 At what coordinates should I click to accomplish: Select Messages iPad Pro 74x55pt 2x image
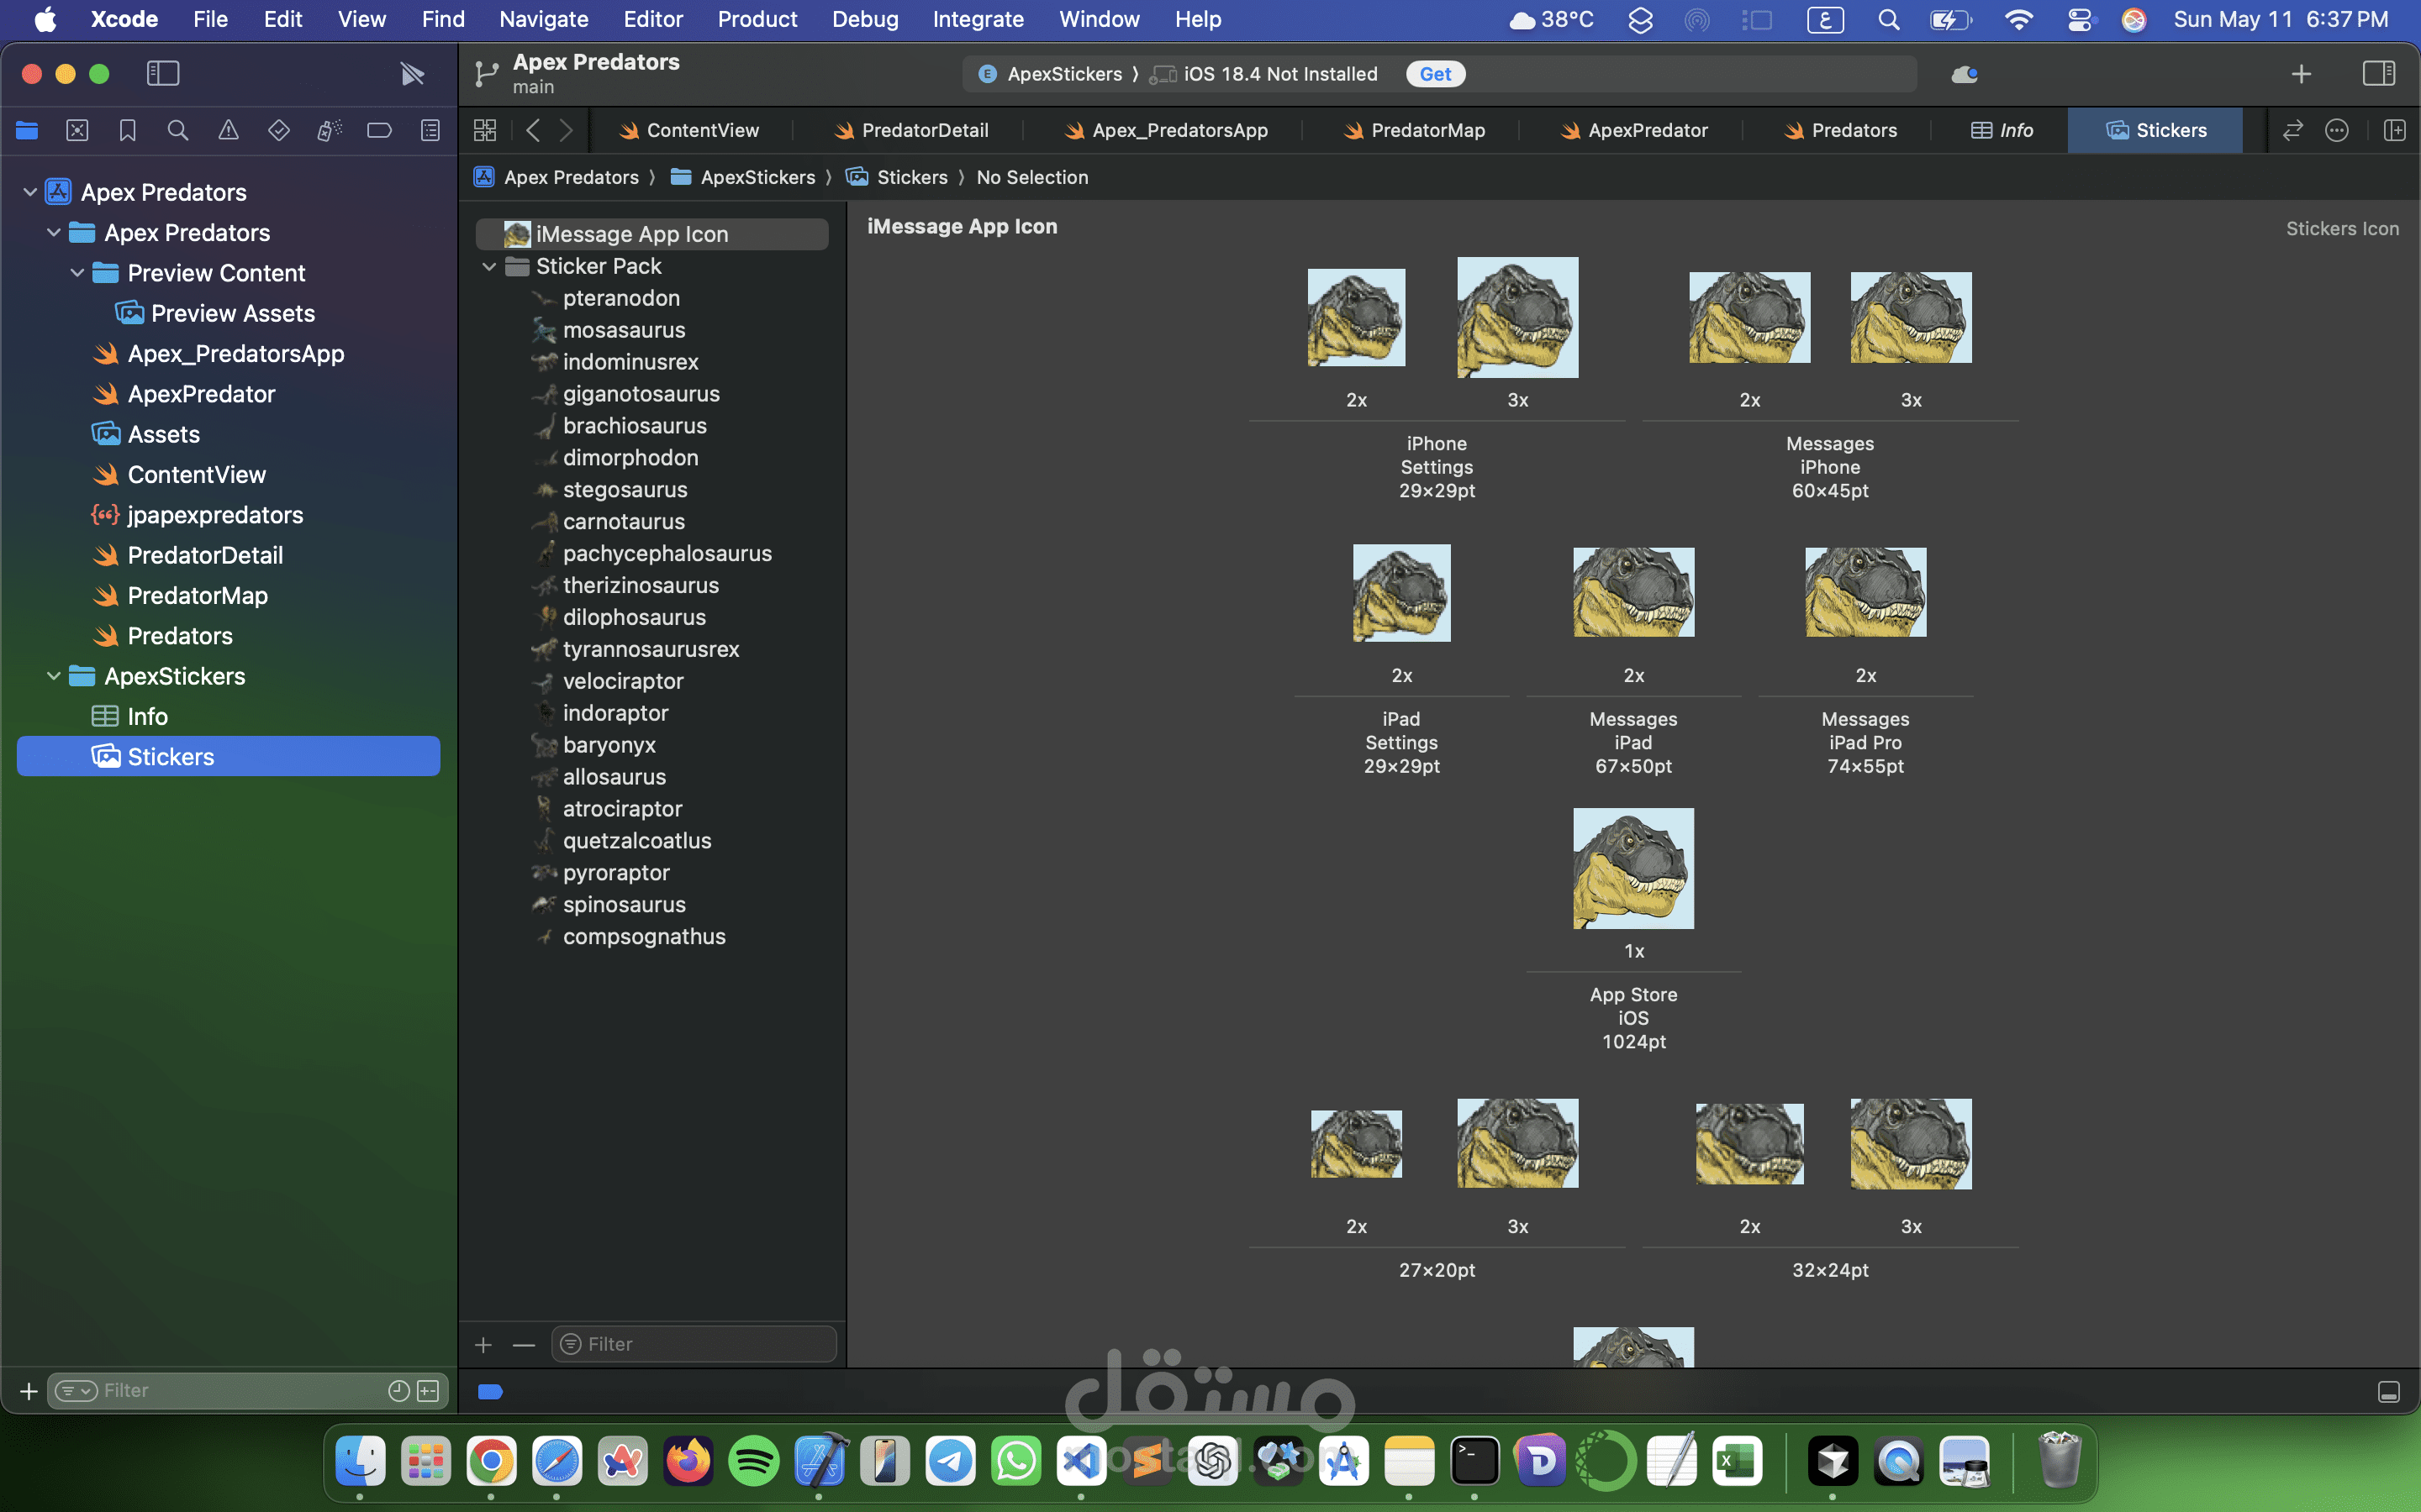pos(1866,592)
